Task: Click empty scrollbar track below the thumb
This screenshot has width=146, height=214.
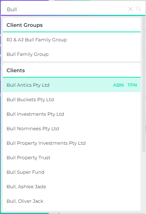Action: click(144, 182)
